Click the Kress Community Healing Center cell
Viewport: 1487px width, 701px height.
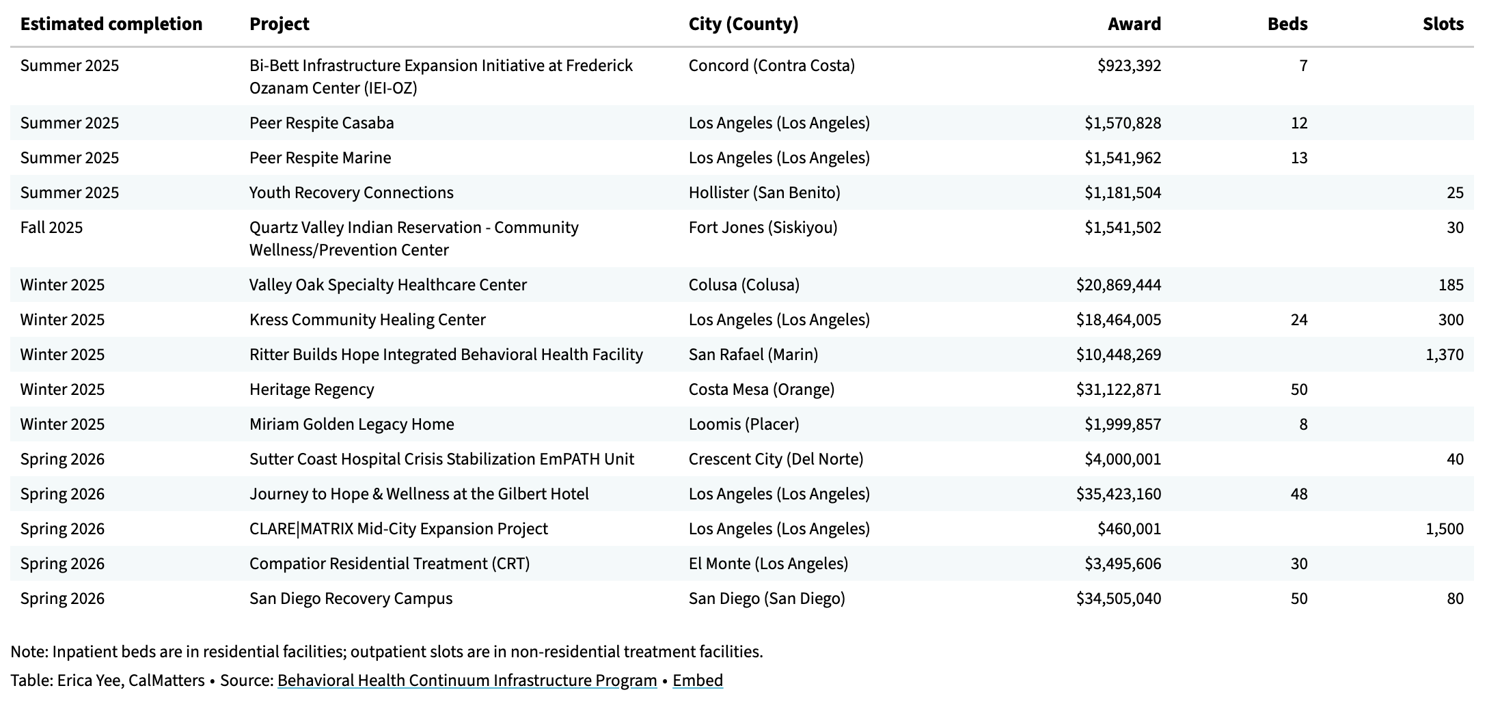click(367, 320)
